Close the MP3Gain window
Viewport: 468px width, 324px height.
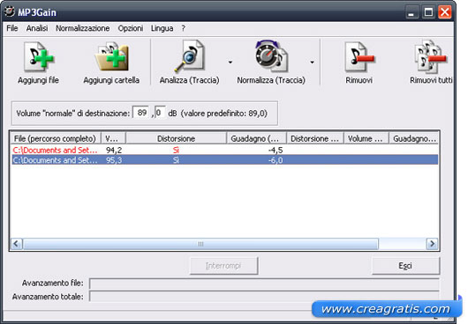445,12
